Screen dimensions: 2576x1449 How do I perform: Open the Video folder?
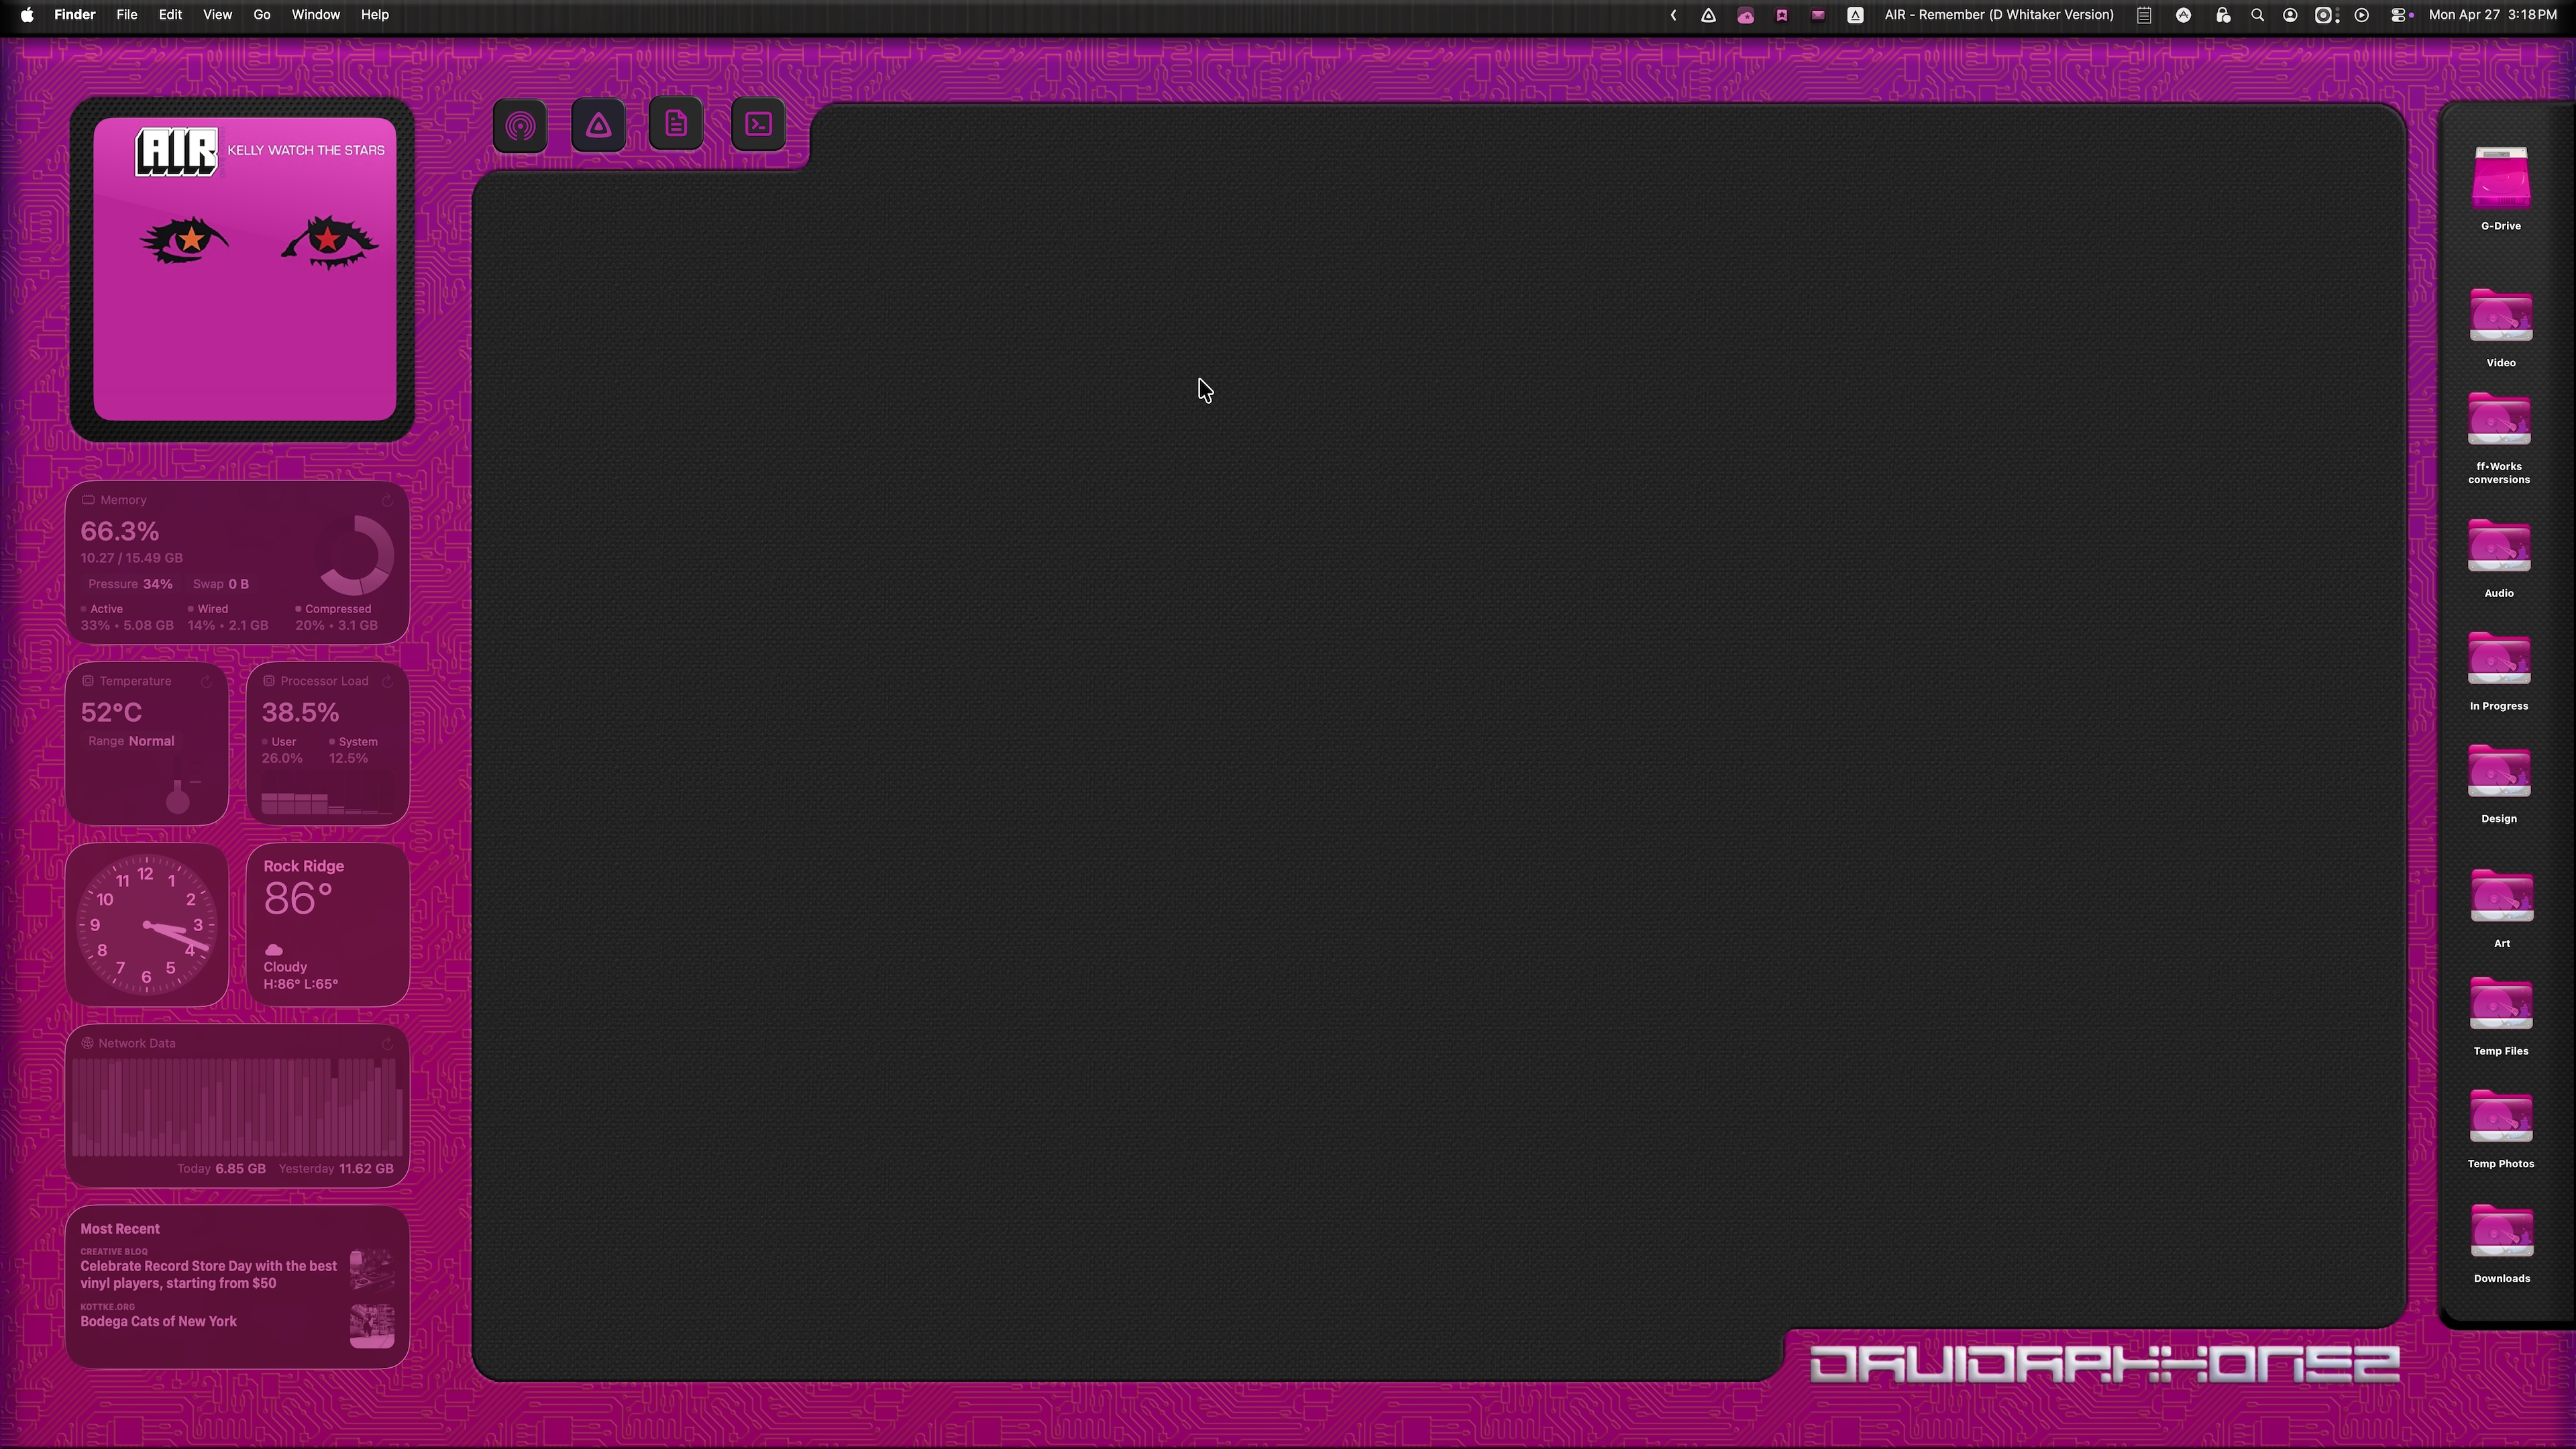coord(2500,315)
